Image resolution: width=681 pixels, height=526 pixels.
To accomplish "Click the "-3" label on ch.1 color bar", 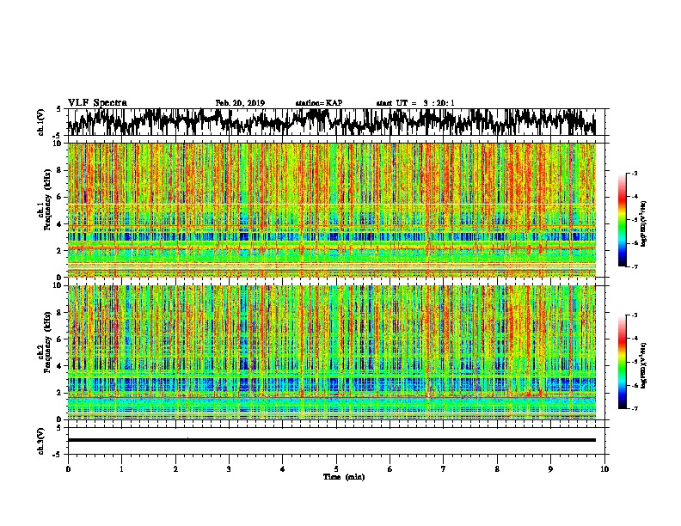I will click(x=634, y=174).
